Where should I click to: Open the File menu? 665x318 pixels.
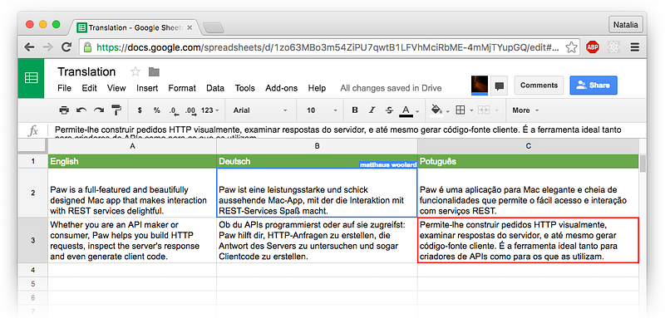[64, 88]
